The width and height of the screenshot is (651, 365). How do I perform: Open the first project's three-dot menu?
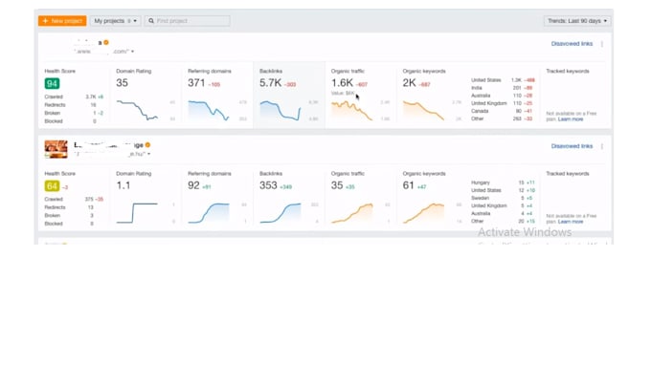[x=602, y=44]
